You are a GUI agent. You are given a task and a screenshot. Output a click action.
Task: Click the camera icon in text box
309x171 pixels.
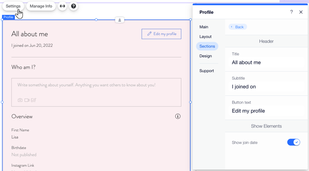pyautogui.click(x=20, y=100)
